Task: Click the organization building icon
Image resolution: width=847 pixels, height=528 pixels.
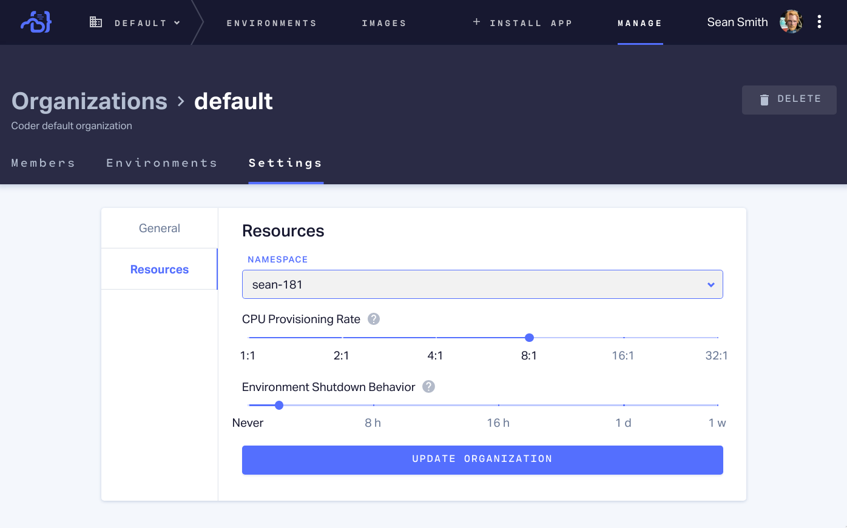Action: pos(96,22)
